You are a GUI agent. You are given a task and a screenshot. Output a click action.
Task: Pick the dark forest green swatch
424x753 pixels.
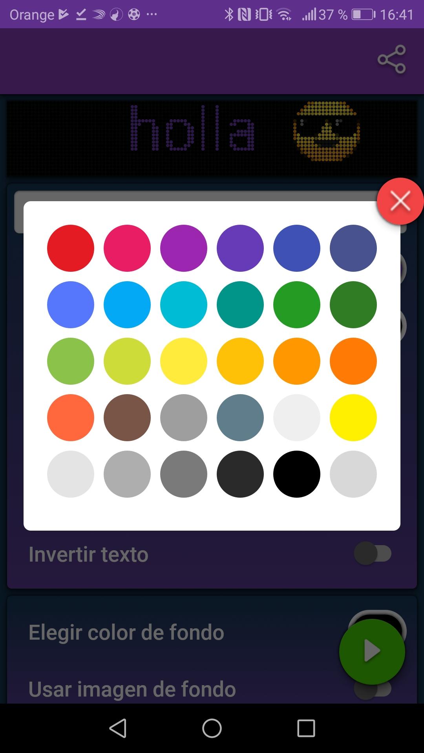tap(353, 305)
